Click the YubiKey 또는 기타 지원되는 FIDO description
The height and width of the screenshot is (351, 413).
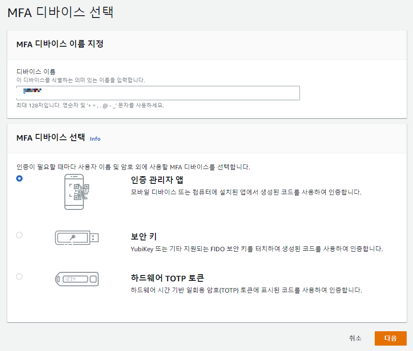[x=257, y=249]
